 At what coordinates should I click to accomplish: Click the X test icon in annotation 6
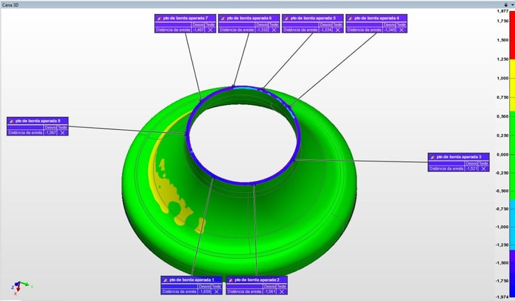275,31
